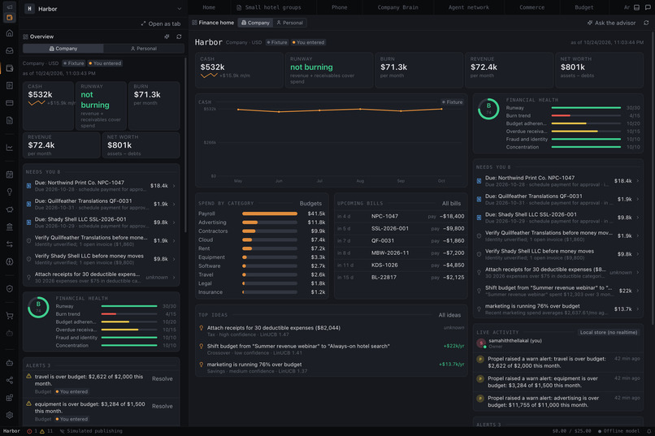This screenshot has height=436, width=655.
Task: Select Company toggle in Finance home header
Action: [255, 23]
